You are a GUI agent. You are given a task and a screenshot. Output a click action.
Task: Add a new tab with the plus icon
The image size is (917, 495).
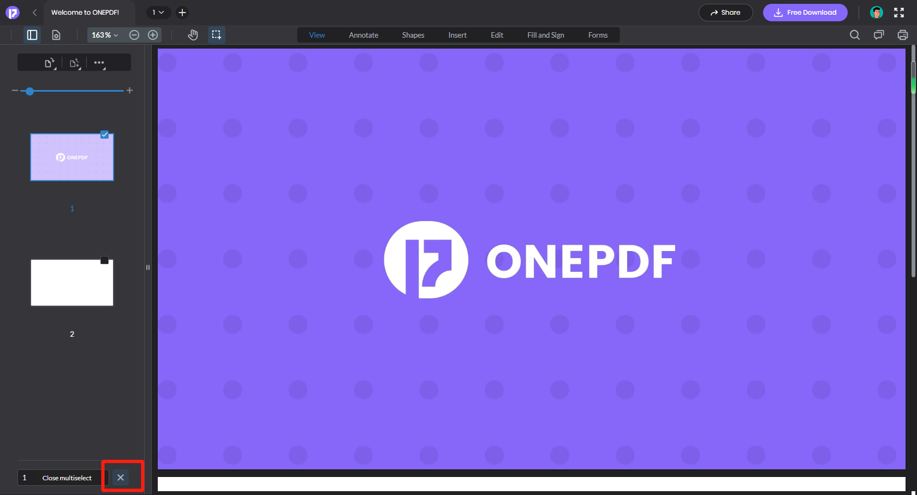pyautogui.click(x=182, y=13)
